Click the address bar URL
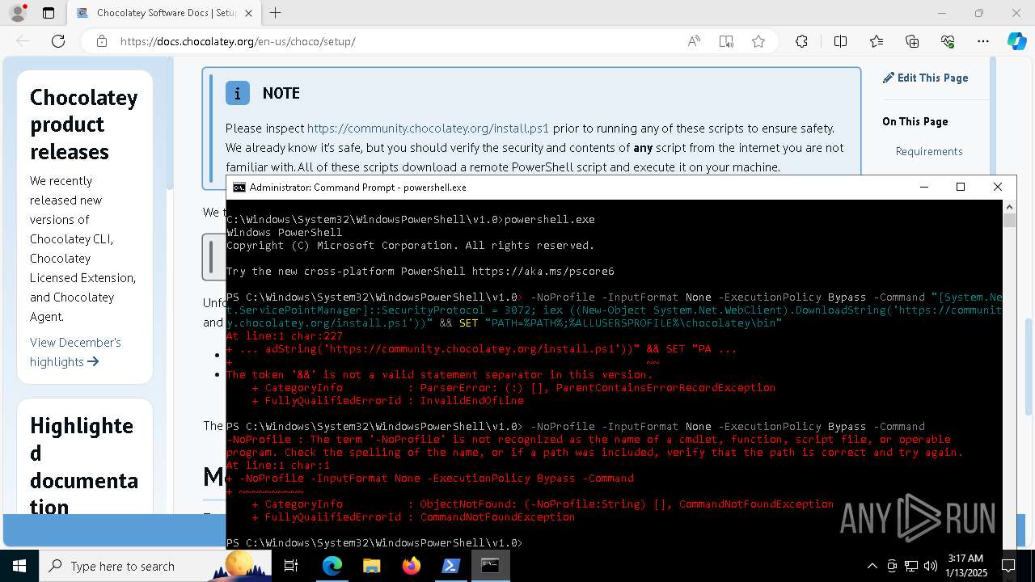Viewport: 1035px width, 582px height. pos(238,41)
